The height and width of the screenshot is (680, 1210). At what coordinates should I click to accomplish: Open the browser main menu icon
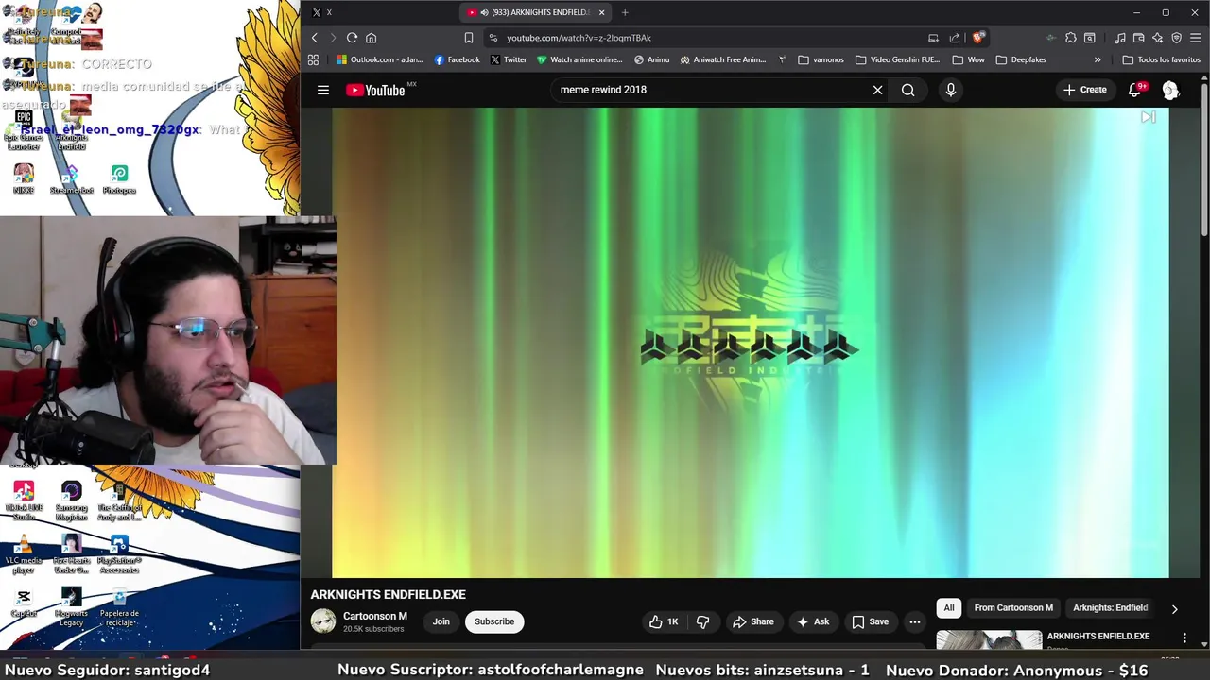[x=1196, y=38]
